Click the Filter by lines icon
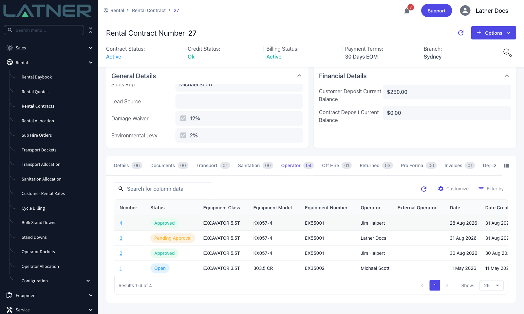The height and width of the screenshot is (314, 524). pos(481,189)
